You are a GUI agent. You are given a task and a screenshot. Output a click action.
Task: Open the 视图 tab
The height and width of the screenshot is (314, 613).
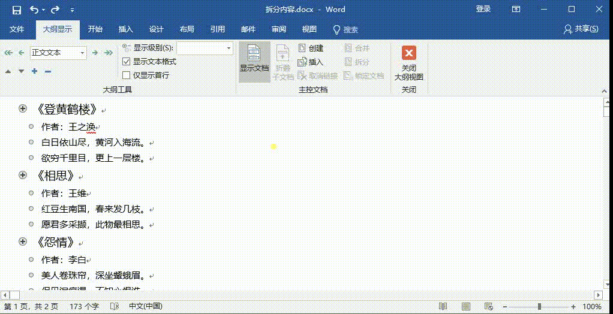coord(309,29)
